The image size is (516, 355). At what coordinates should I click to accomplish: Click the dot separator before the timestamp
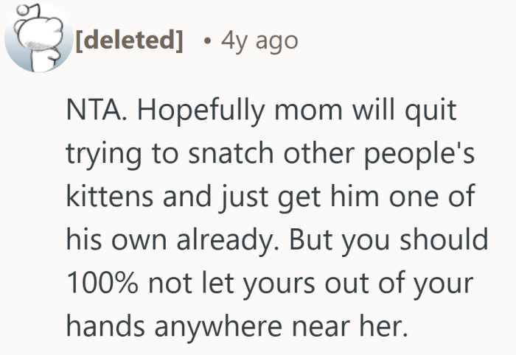tap(209, 40)
